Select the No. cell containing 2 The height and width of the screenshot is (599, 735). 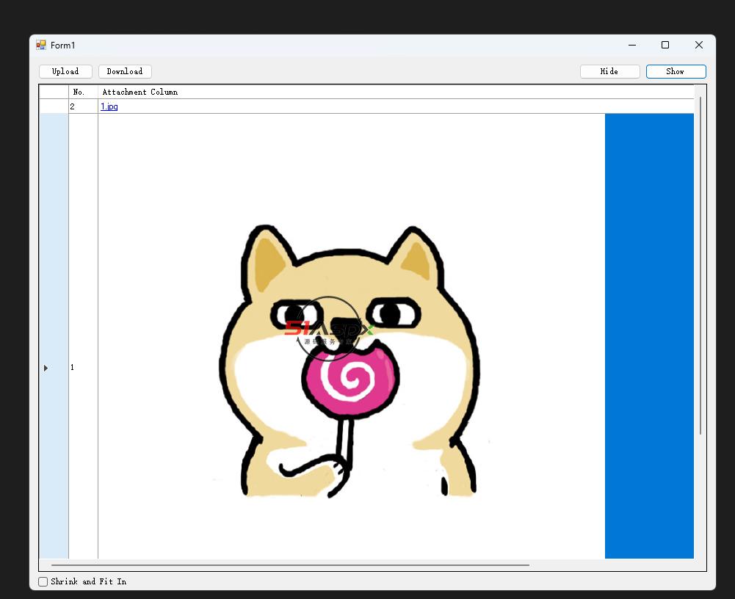point(83,106)
